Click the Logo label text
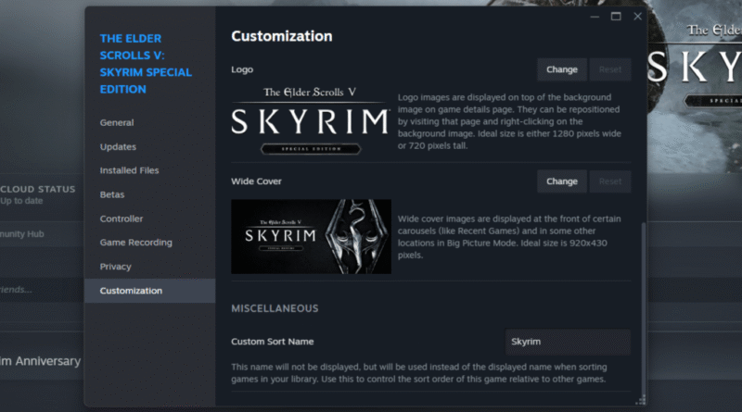This screenshot has width=742, height=412. pyautogui.click(x=242, y=69)
